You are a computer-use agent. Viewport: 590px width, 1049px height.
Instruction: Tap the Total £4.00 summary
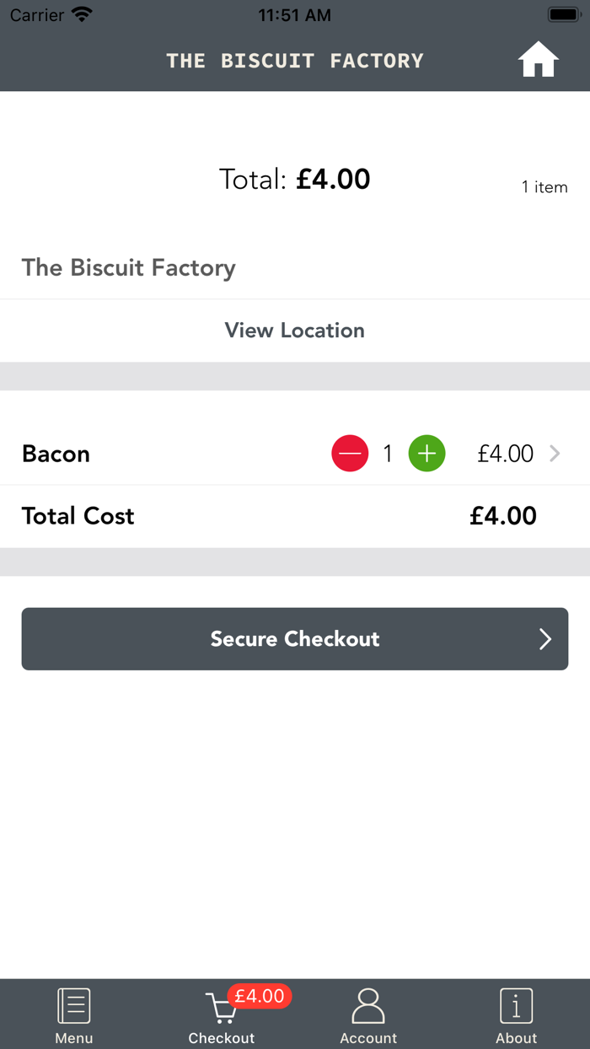pyautogui.click(x=294, y=179)
